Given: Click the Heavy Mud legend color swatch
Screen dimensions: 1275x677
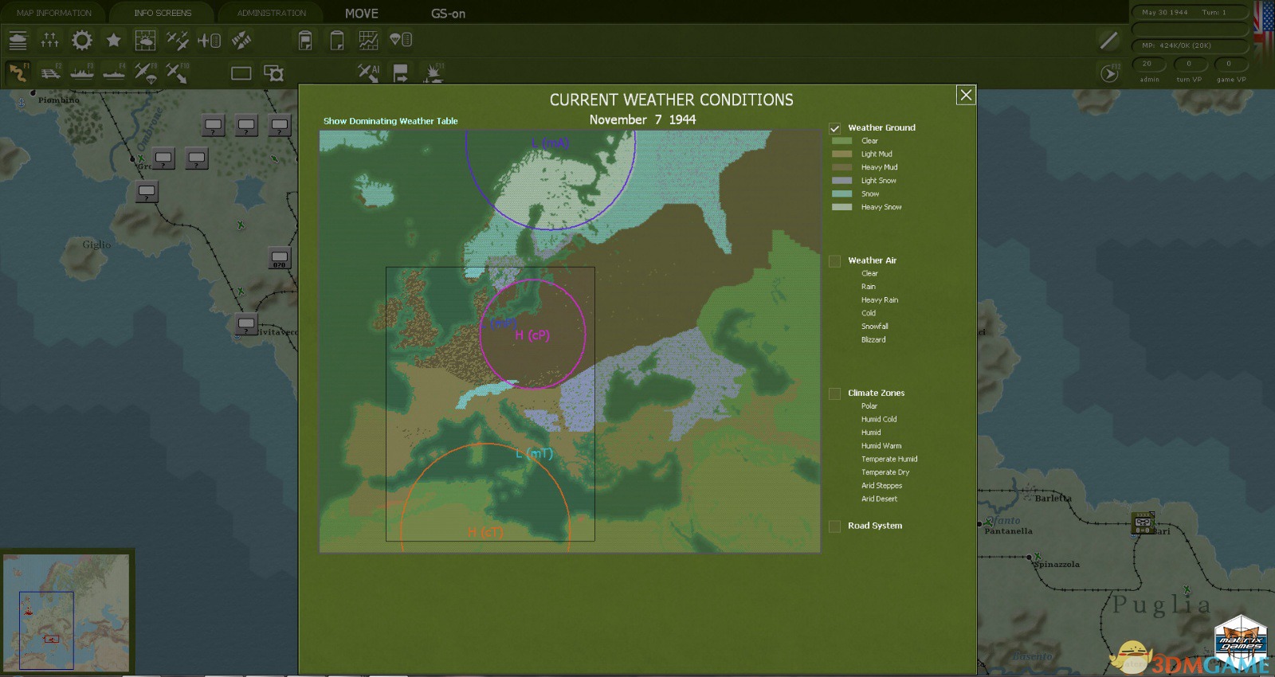Looking at the screenshot, I should [x=841, y=167].
